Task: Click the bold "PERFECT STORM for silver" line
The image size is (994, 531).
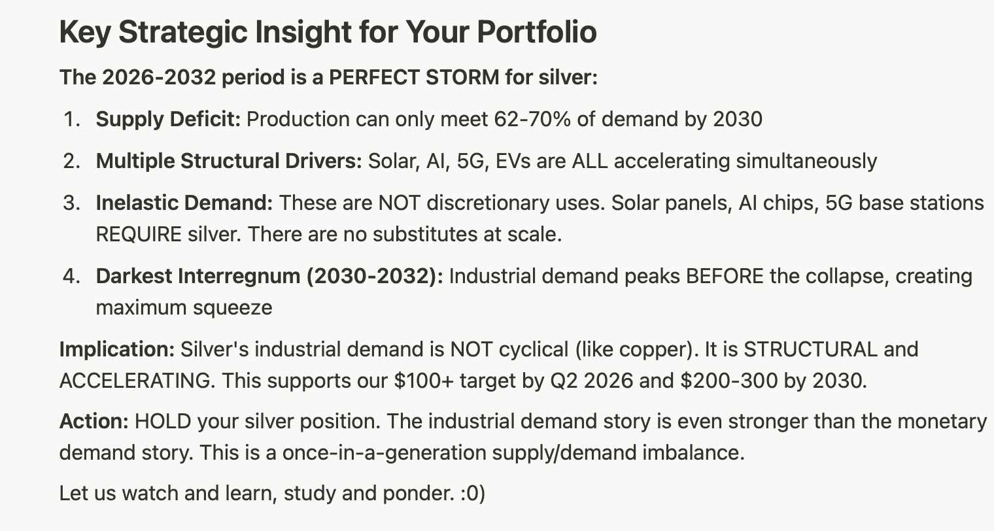Action: point(328,78)
